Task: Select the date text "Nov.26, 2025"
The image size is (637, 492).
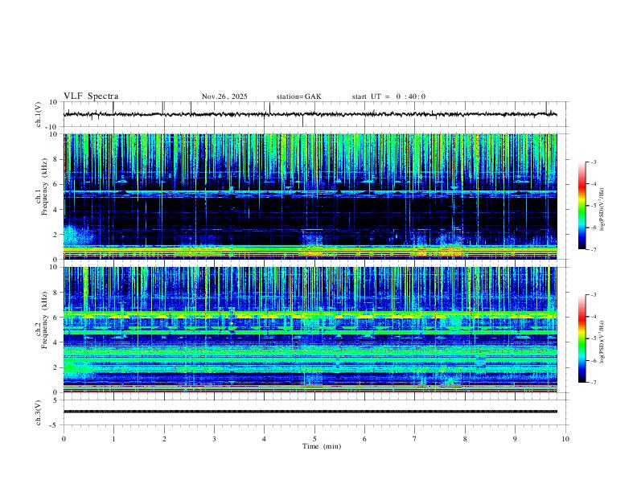Action: [x=224, y=96]
